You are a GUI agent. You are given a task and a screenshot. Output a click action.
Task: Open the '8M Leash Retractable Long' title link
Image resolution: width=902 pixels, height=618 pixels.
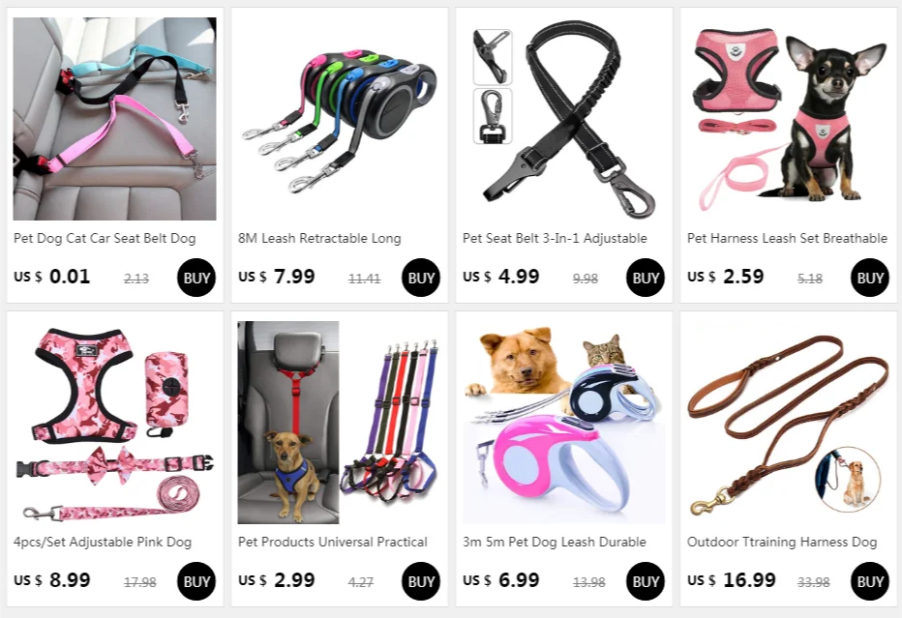pos(319,238)
